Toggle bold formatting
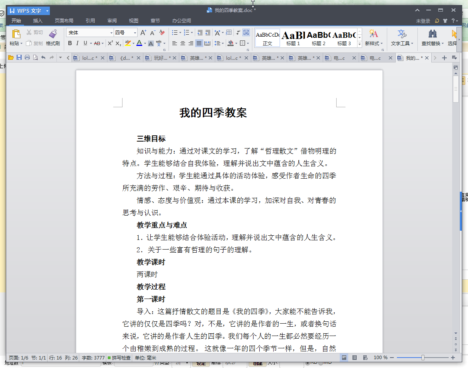 tap(70, 43)
